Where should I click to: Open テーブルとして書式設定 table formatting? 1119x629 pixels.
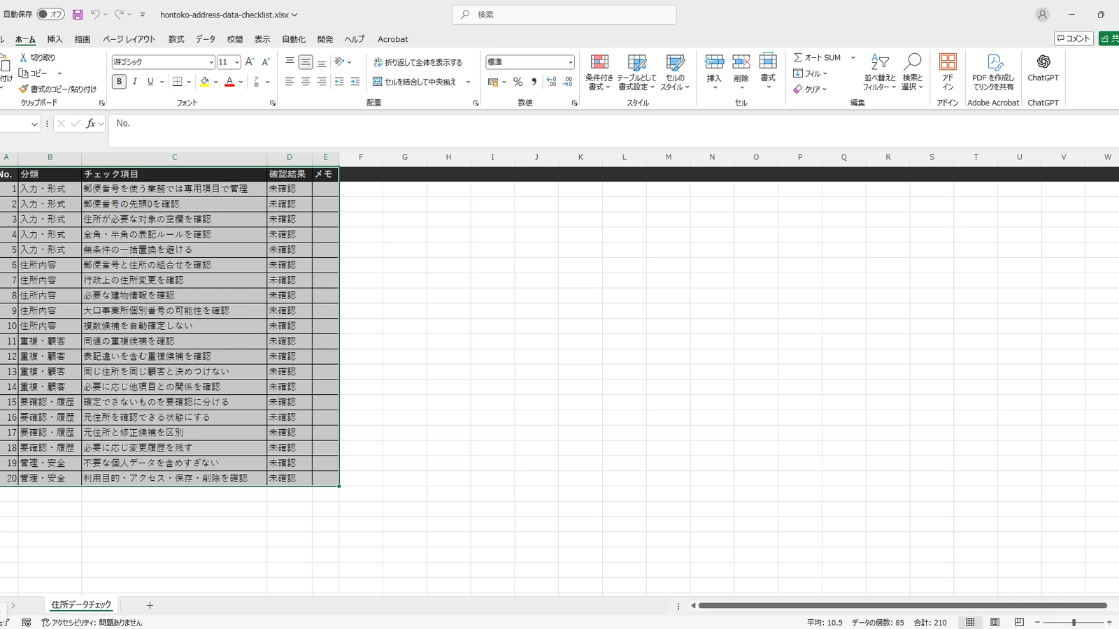636,72
